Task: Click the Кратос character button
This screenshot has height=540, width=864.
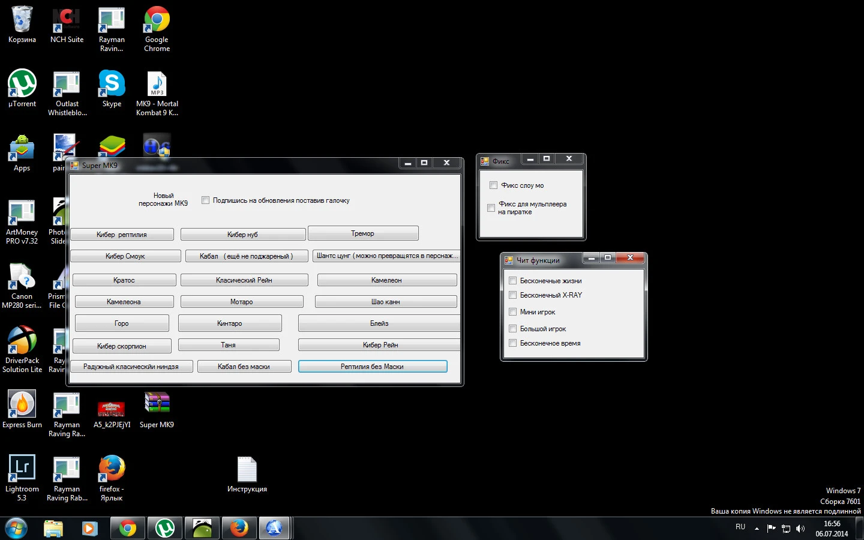Action: [x=124, y=280]
